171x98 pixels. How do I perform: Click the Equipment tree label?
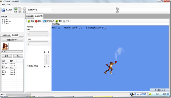[x=7, y=21]
